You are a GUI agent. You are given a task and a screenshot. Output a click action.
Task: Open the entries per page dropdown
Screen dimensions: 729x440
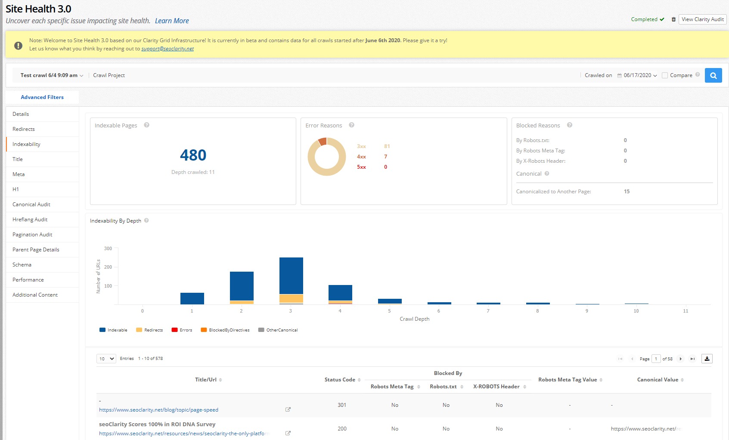coord(106,359)
